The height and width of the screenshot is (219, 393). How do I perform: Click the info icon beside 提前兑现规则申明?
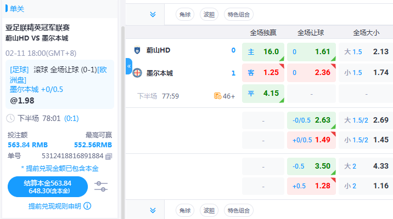point(87,206)
